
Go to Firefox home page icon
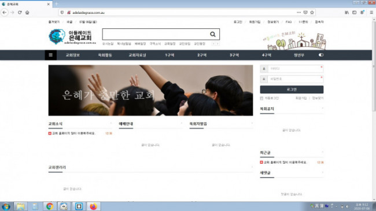[x=27, y=13]
